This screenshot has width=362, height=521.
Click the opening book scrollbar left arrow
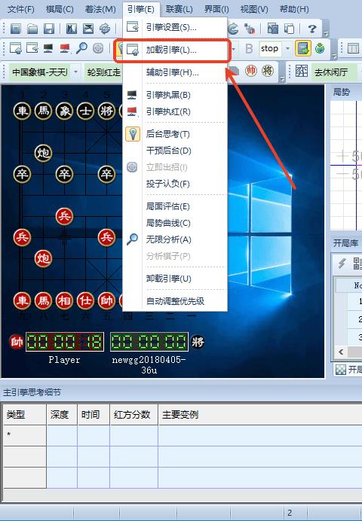341,352
